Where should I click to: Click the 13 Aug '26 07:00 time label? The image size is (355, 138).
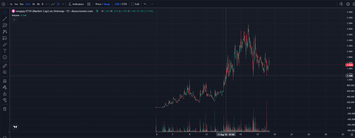(226, 134)
